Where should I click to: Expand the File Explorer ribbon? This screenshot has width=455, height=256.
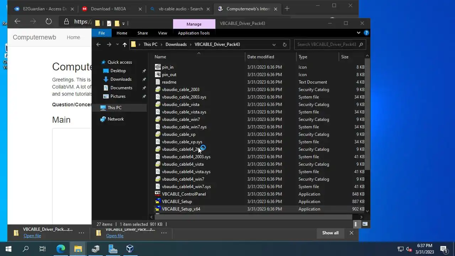click(x=358, y=33)
